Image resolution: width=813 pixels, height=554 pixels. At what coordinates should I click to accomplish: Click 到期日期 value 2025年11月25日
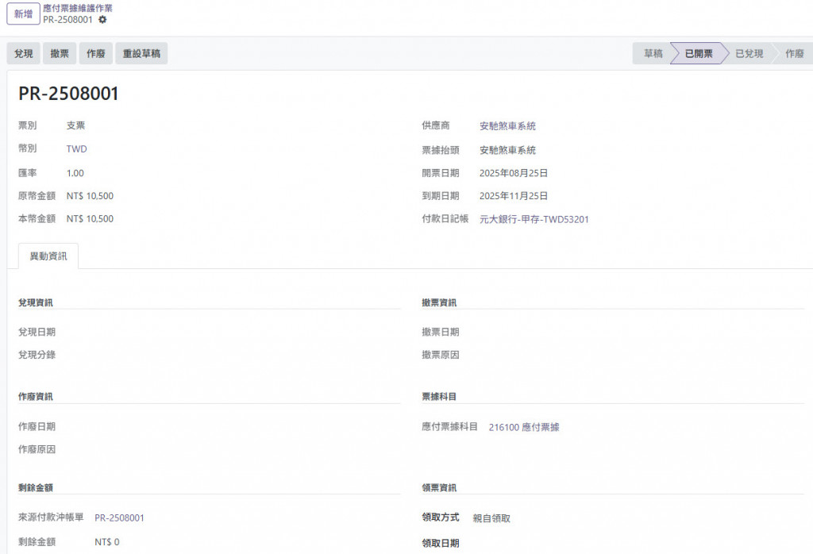(x=514, y=196)
